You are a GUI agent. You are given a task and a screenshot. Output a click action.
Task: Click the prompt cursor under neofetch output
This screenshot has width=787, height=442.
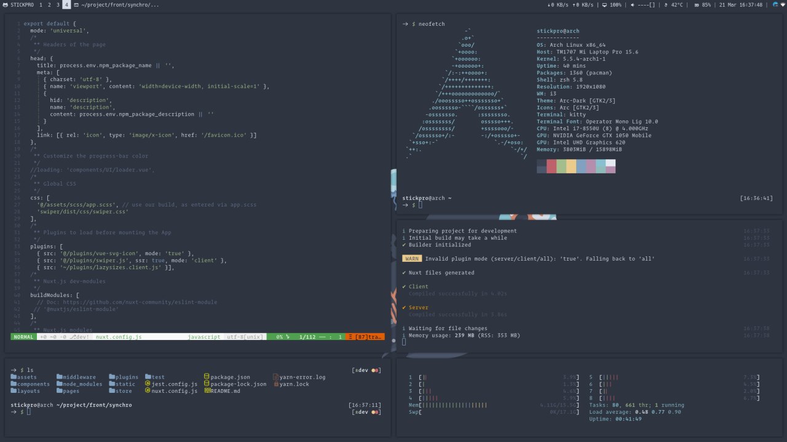pyautogui.click(x=421, y=205)
